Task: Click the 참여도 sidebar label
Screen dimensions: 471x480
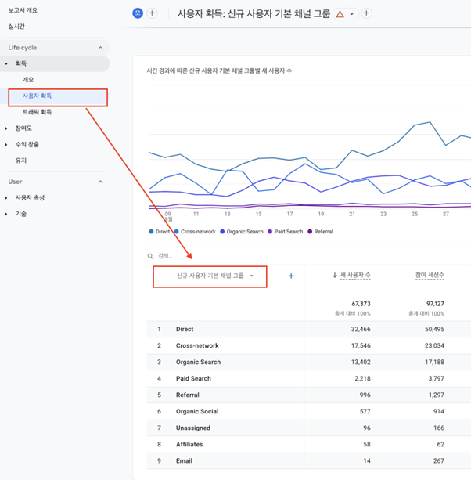Action: pos(23,128)
